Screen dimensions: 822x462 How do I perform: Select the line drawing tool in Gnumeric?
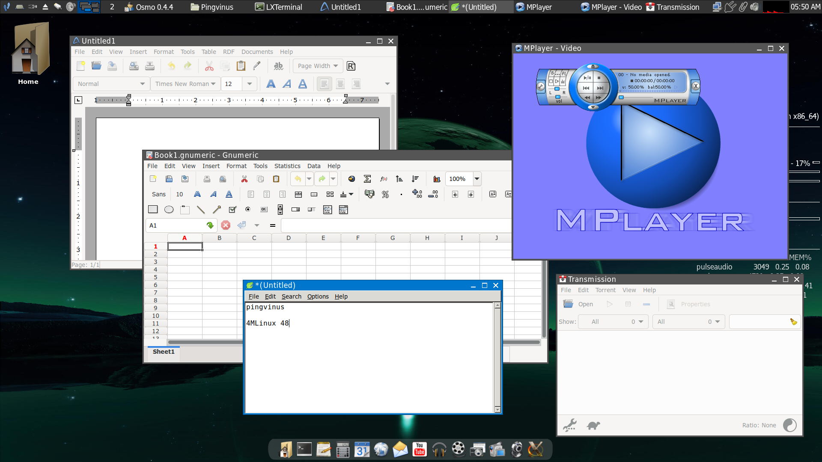[x=200, y=210]
